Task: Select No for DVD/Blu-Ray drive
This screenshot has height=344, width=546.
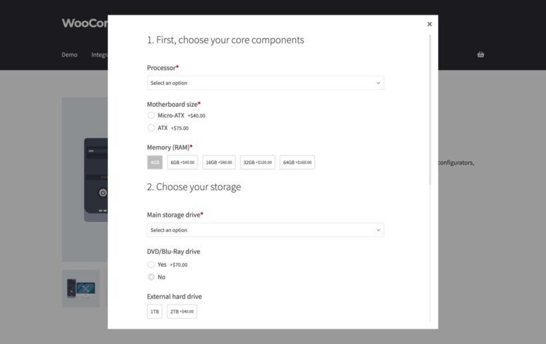Action: tap(150, 277)
